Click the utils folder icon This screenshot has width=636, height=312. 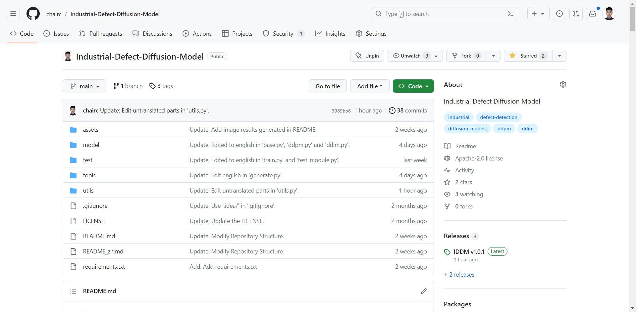[73, 191]
